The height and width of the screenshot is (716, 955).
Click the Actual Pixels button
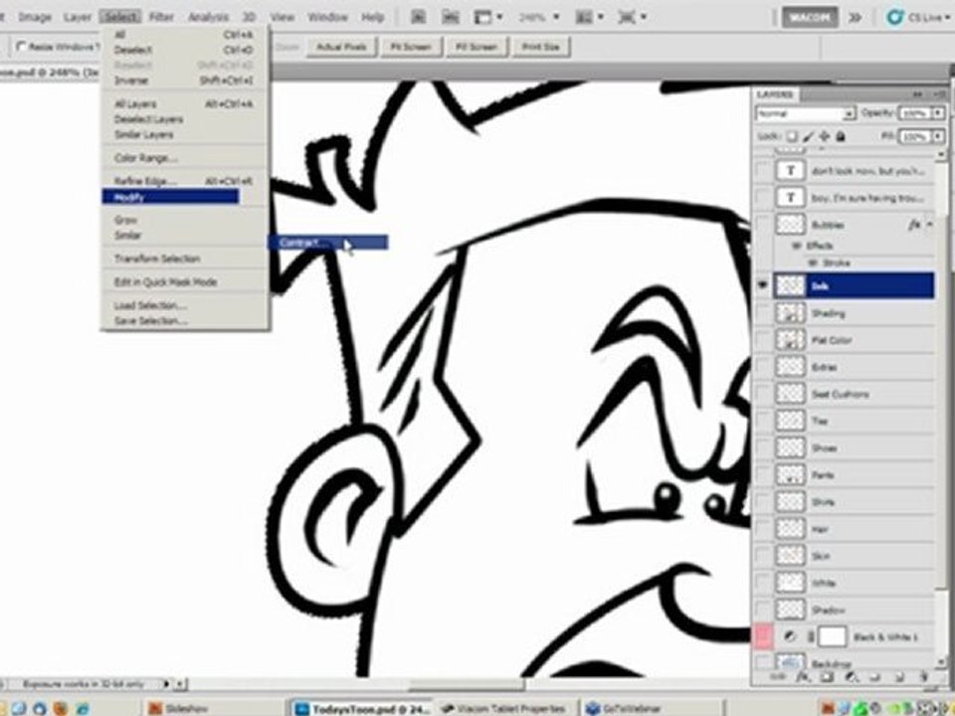click(x=341, y=47)
